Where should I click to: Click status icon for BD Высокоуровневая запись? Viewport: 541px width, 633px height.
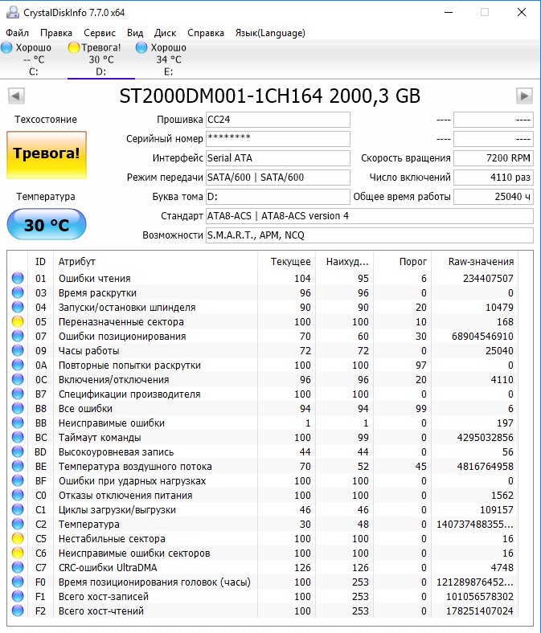[x=18, y=451]
